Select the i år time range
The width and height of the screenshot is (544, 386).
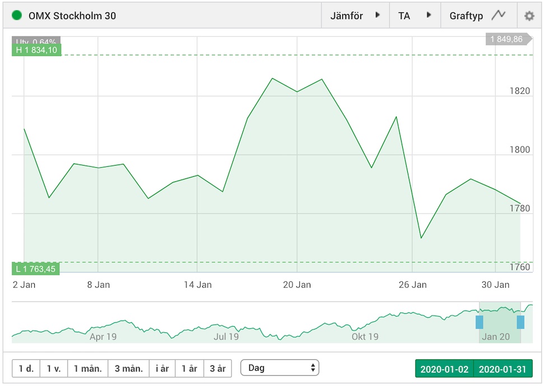pyautogui.click(x=162, y=368)
